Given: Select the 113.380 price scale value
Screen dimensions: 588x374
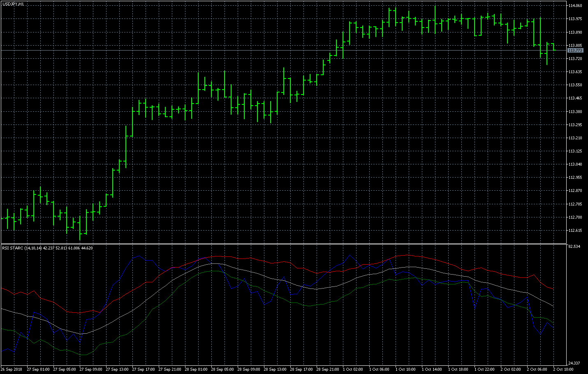Looking at the screenshot, I should 575,112.
